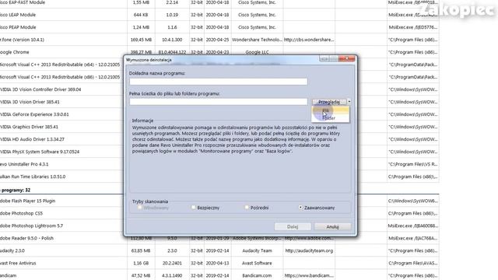The height and width of the screenshot is (280, 498).
Task: Select Visual C++ 2013 Redistributable (x86) entry
Action: 60,77
